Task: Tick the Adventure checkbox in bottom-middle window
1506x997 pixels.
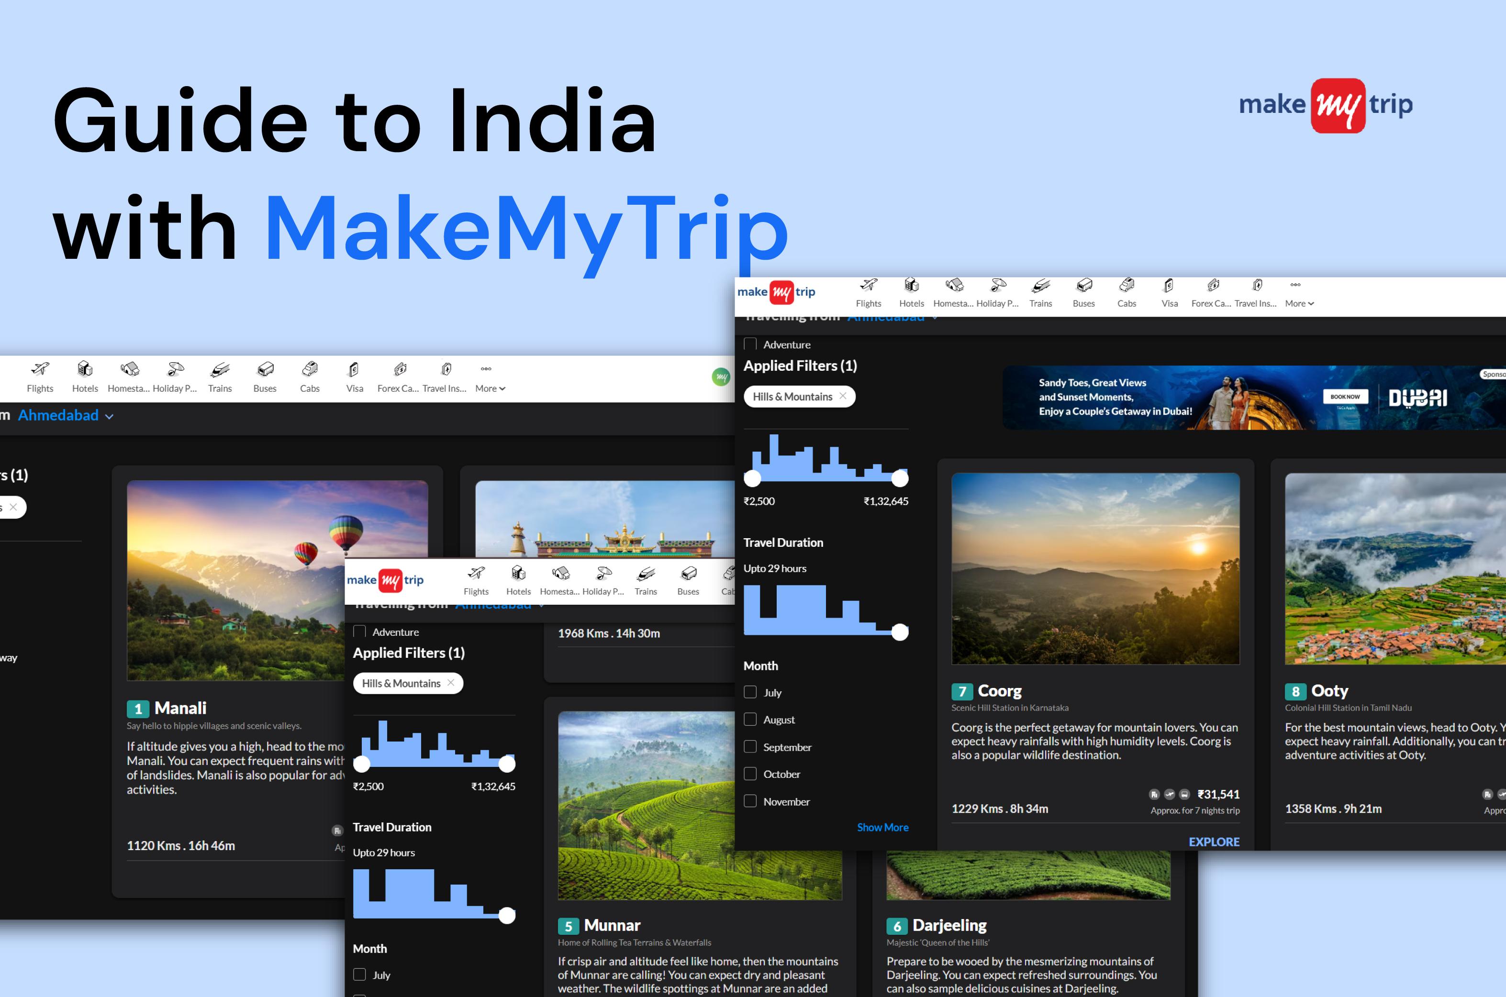Action: pyautogui.click(x=359, y=631)
